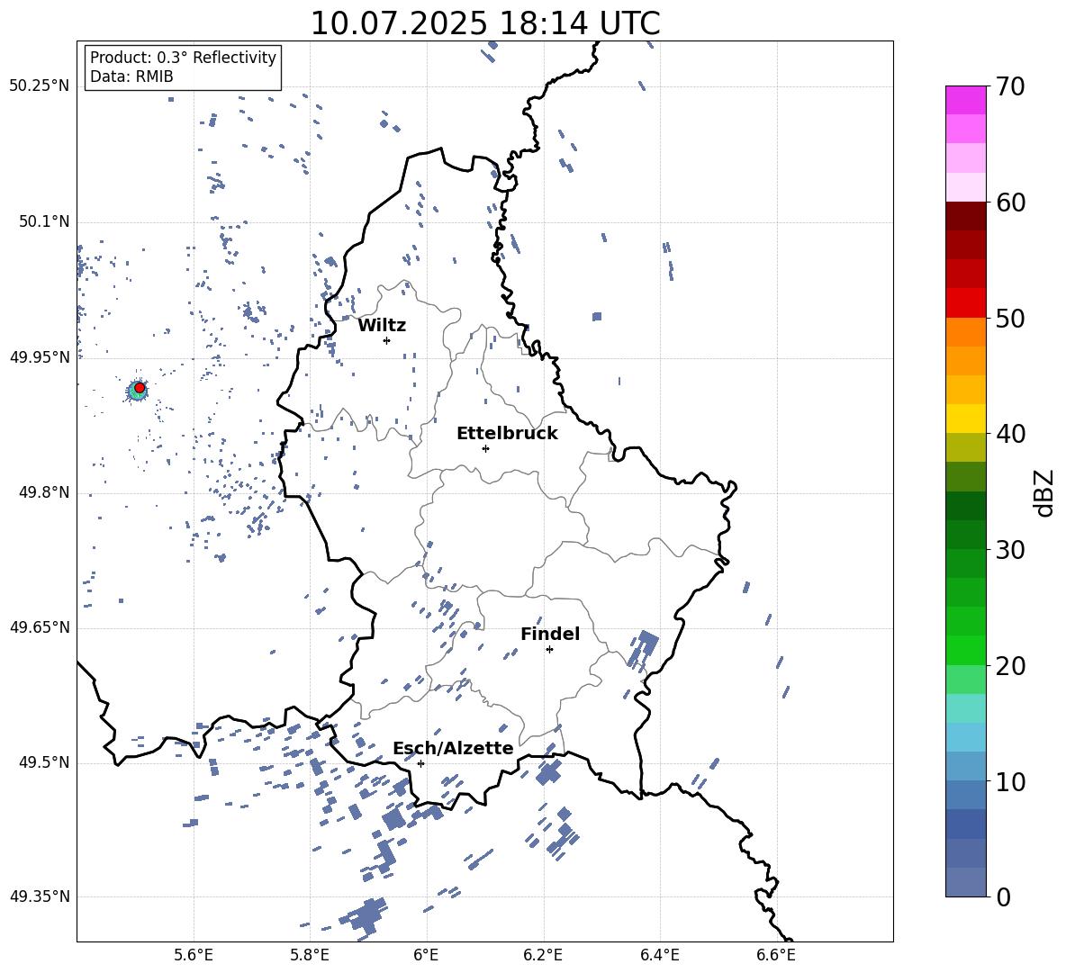Click the 49.65°N latitude label

[x=40, y=627]
